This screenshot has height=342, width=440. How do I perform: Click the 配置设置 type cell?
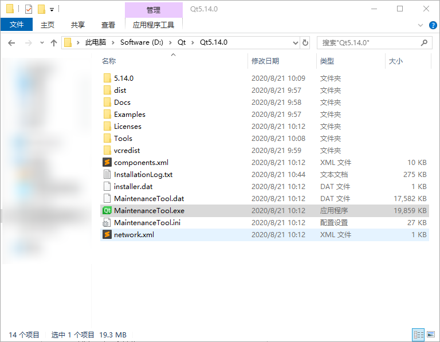[x=334, y=223]
